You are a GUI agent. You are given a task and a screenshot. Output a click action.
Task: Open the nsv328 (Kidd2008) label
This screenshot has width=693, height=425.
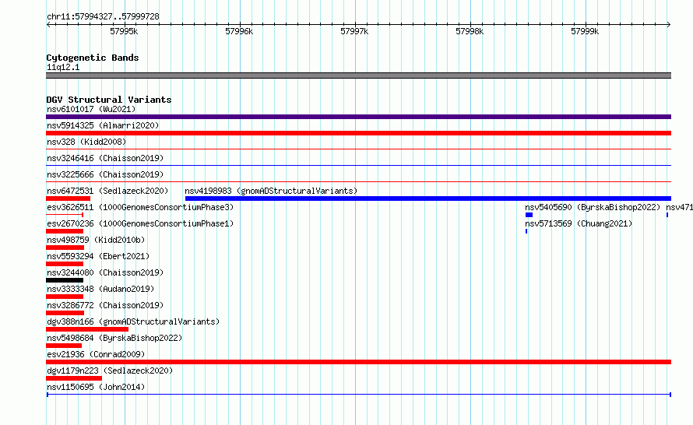[x=86, y=142]
